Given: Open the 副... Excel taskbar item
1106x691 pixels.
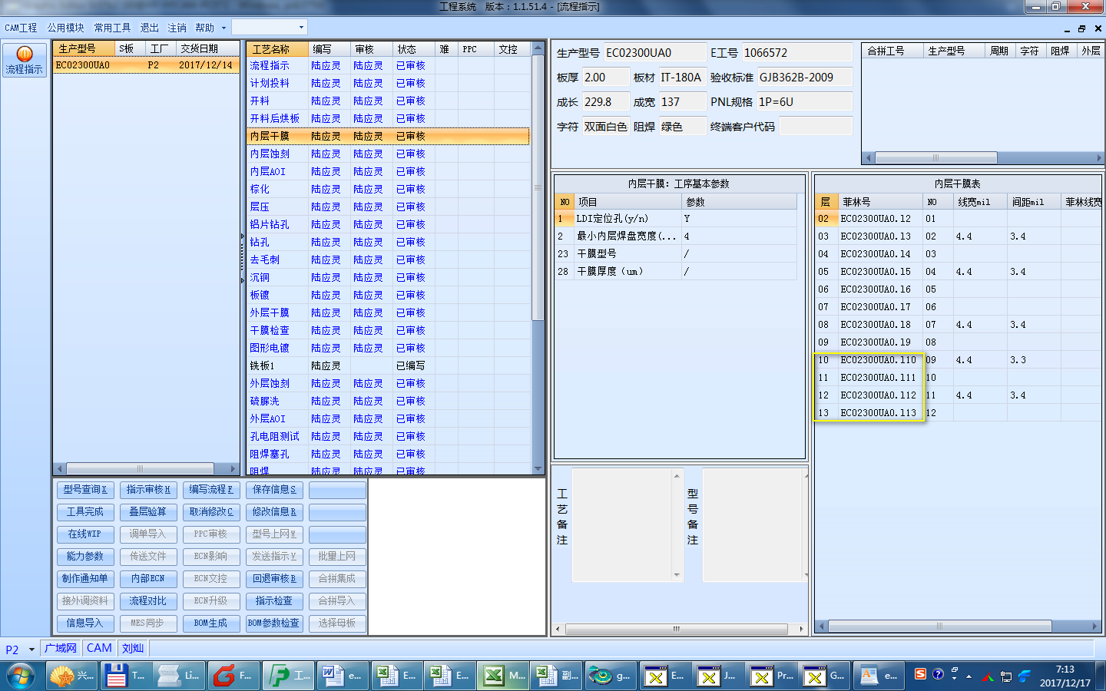Looking at the screenshot, I should click(x=557, y=676).
